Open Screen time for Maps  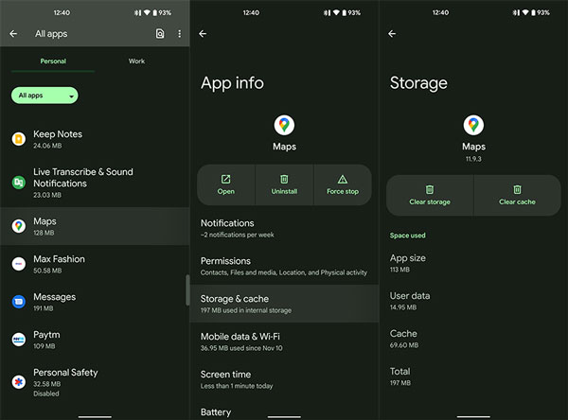[x=284, y=379]
